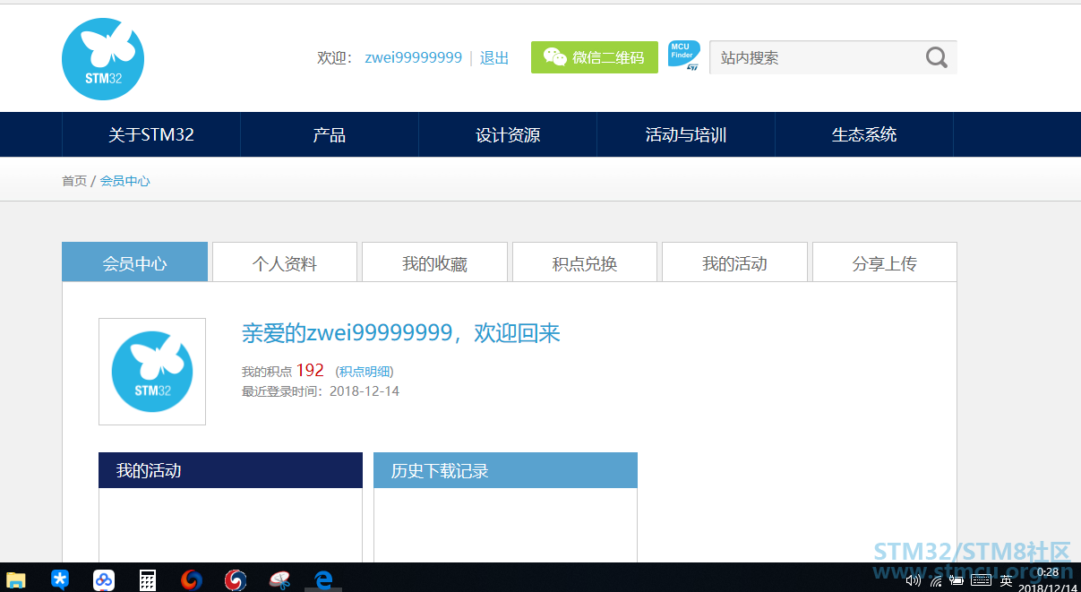This screenshot has height=592, width=1081.
Task: Click the 会员中心 breadcrumb link
Action: (x=125, y=181)
